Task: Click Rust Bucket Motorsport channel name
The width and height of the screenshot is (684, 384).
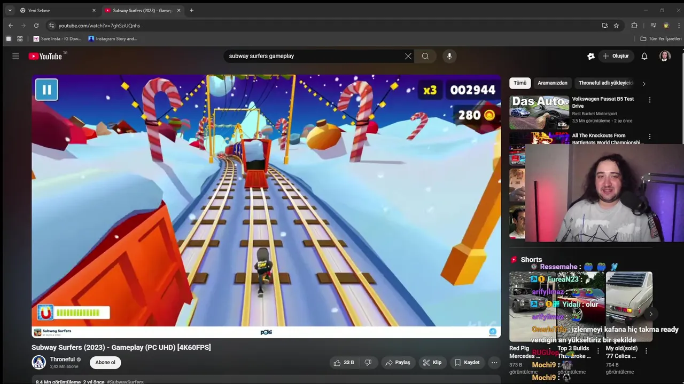Action: [x=595, y=114]
